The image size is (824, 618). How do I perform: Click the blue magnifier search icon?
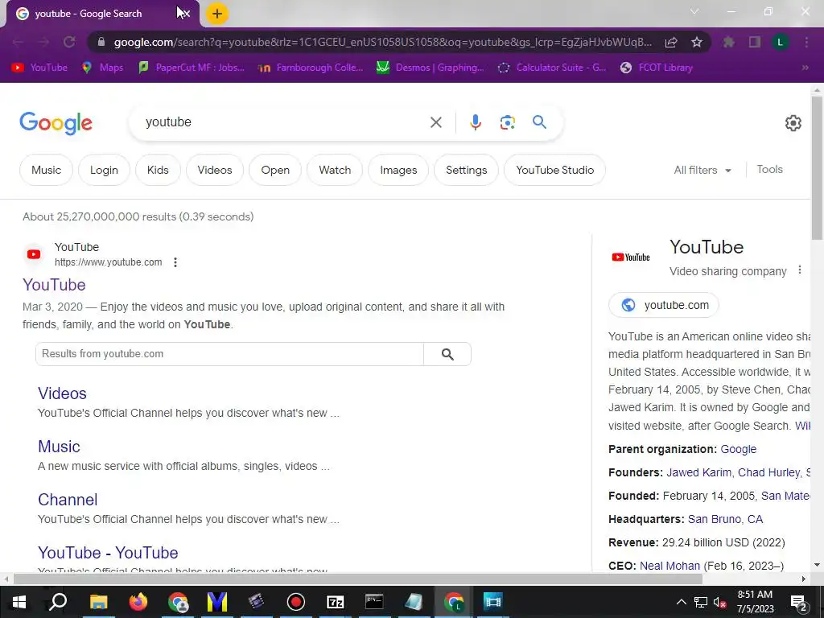(539, 122)
